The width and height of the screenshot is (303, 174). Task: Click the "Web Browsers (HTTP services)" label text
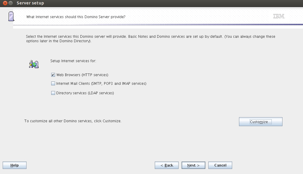pyautogui.click(x=82, y=75)
